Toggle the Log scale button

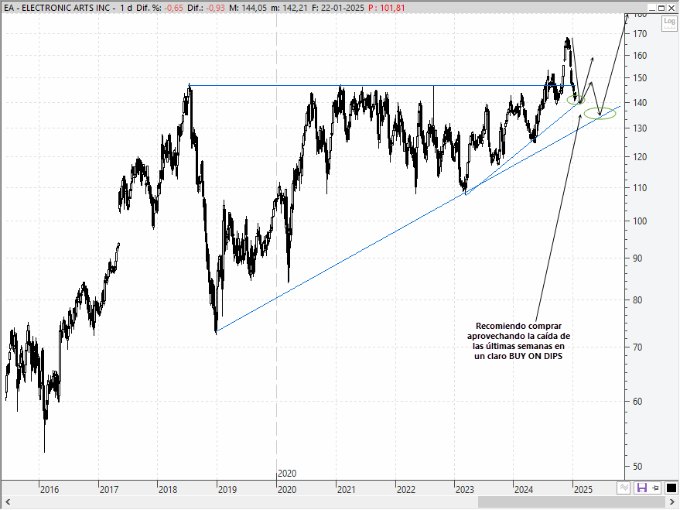[669, 23]
